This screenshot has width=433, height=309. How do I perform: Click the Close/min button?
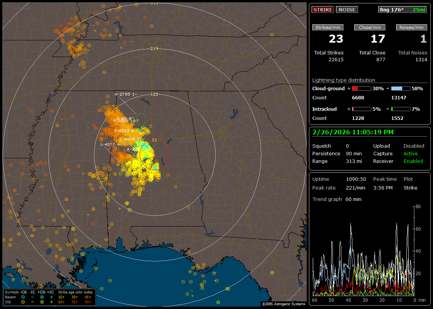coord(370,27)
